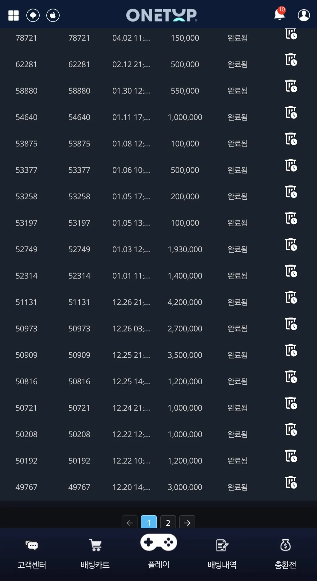317x581 pixels.
Task: Open the Windows app download icon
Action: point(14,16)
